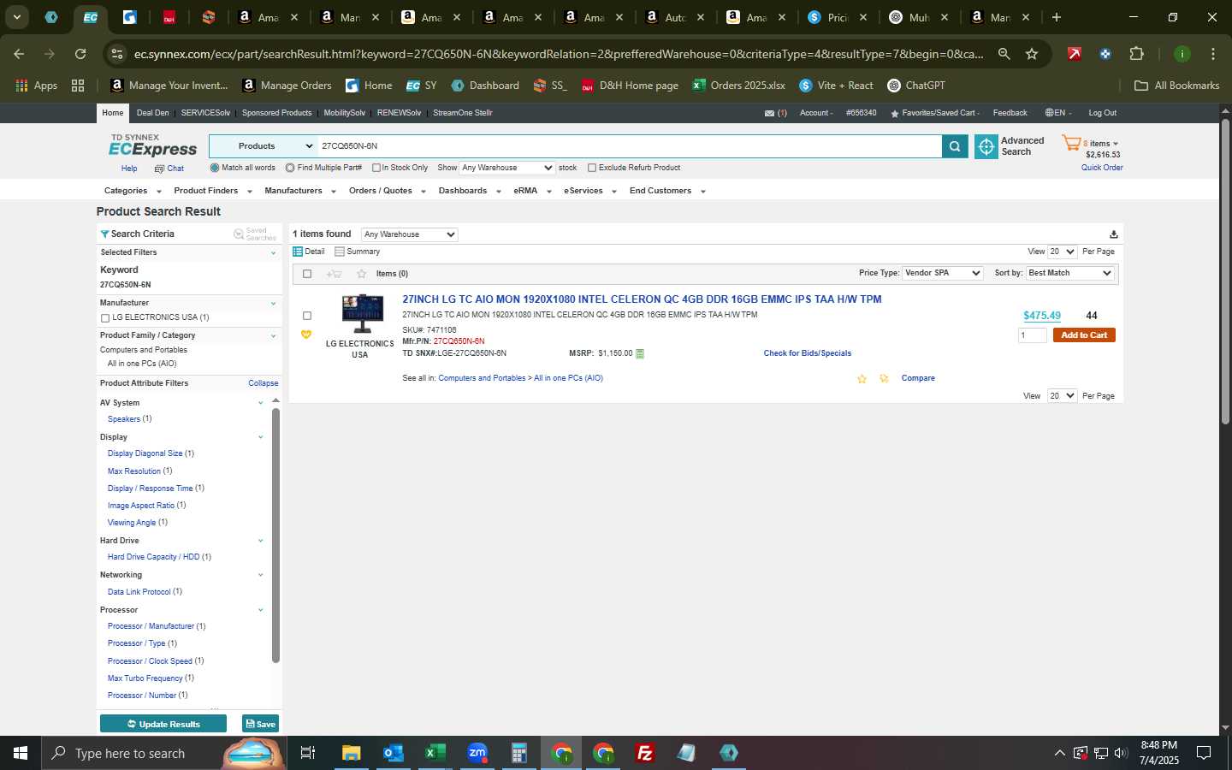
Task: Click the Chat icon link
Action: (x=169, y=169)
